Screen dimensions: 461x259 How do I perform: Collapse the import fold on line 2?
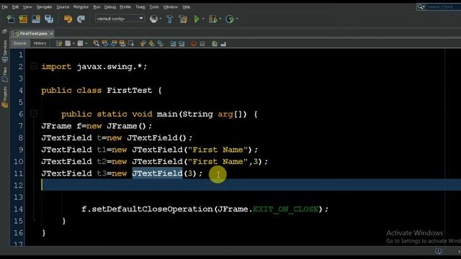(x=34, y=66)
